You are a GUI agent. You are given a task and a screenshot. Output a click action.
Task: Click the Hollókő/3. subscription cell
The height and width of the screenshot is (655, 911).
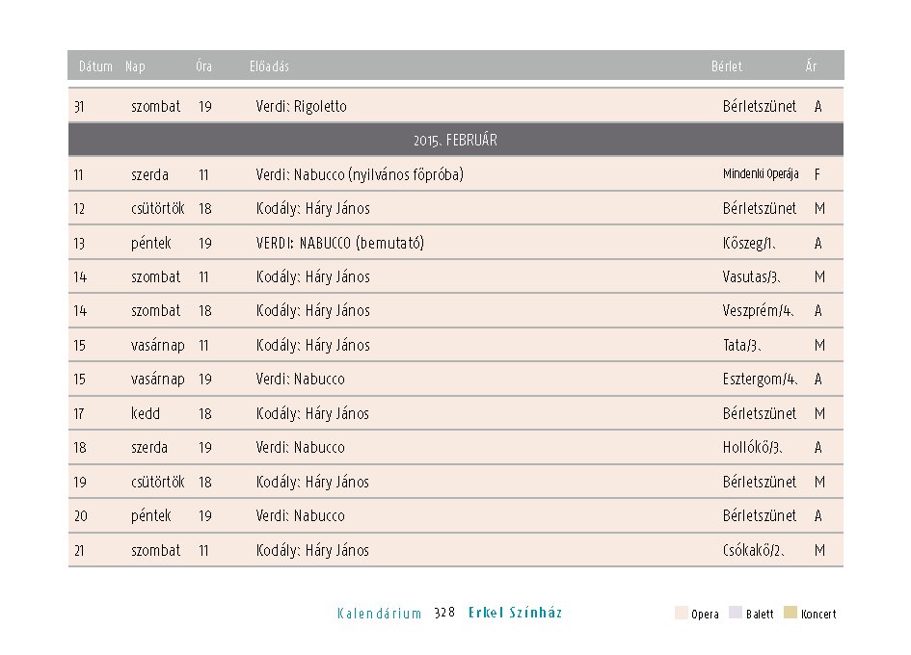[x=752, y=447]
